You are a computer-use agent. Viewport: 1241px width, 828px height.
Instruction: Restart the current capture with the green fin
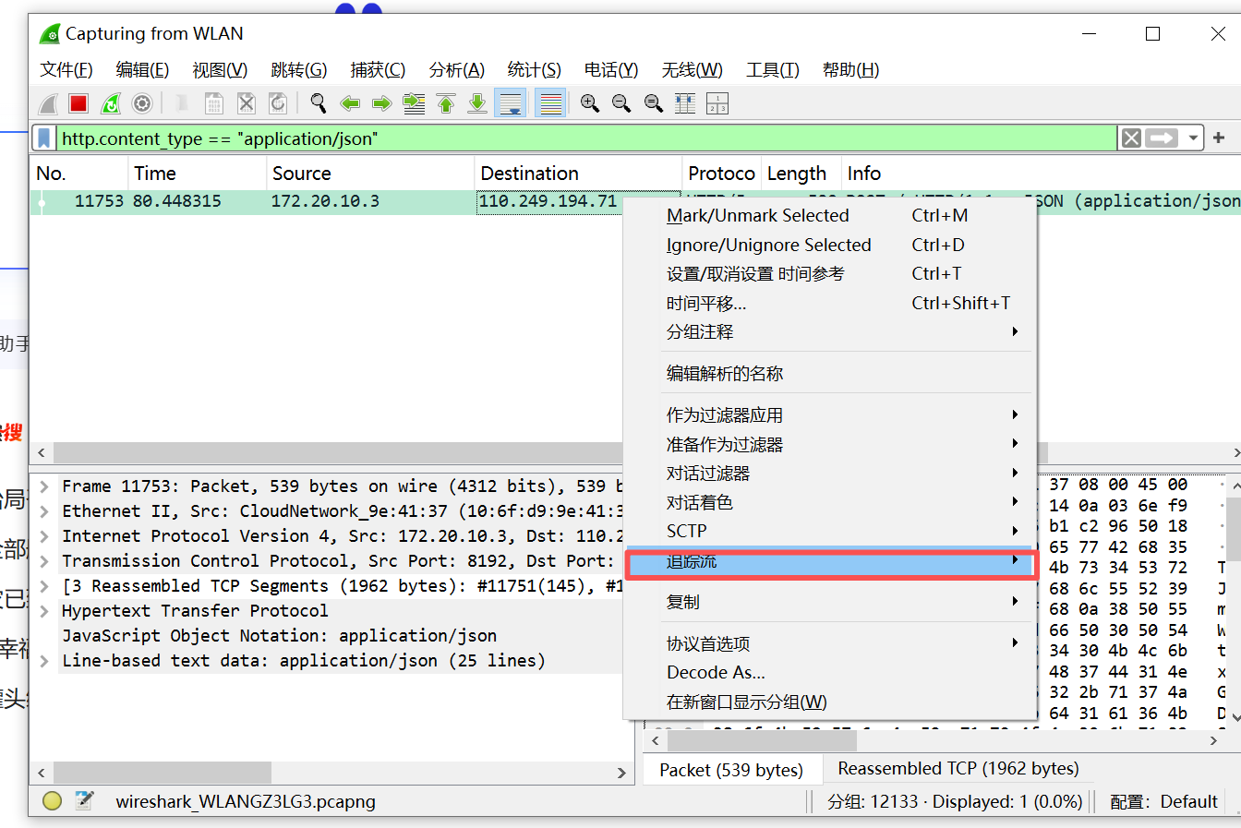tap(111, 103)
